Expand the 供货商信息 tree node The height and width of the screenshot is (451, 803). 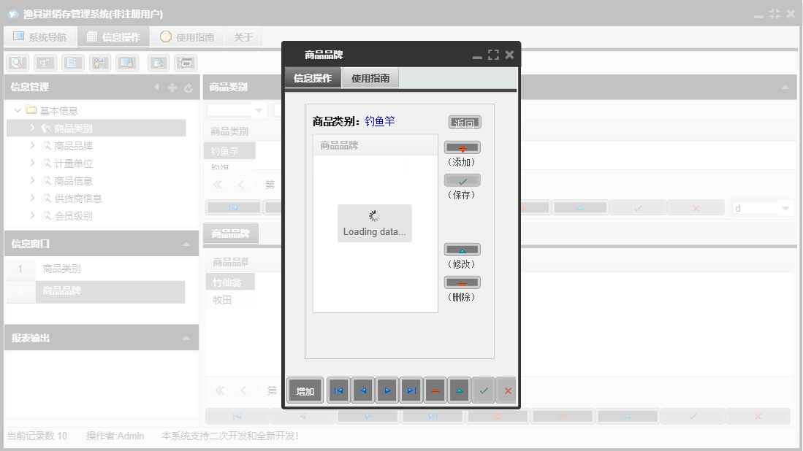pos(32,197)
